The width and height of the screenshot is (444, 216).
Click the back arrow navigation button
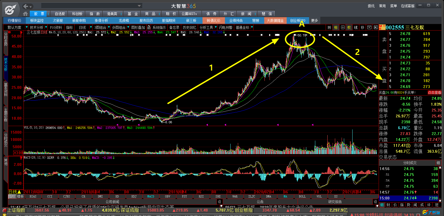(26, 6)
